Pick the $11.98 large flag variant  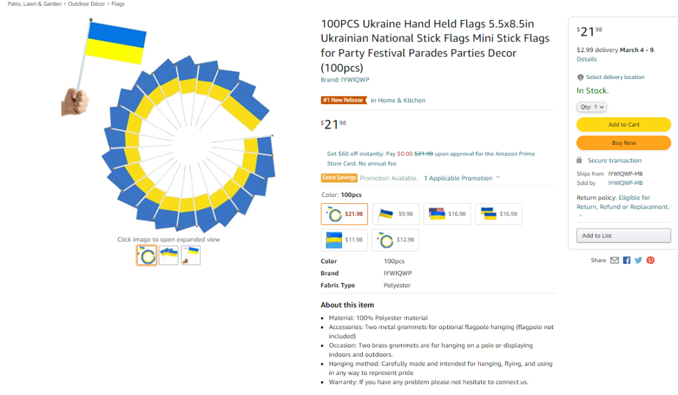(x=344, y=240)
